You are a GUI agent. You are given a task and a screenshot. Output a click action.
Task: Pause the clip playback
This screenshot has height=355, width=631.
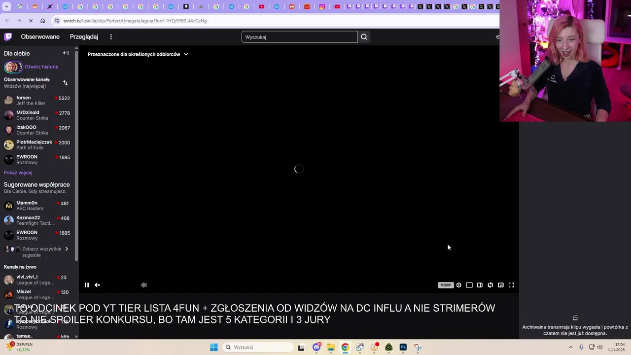coord(87,285)
